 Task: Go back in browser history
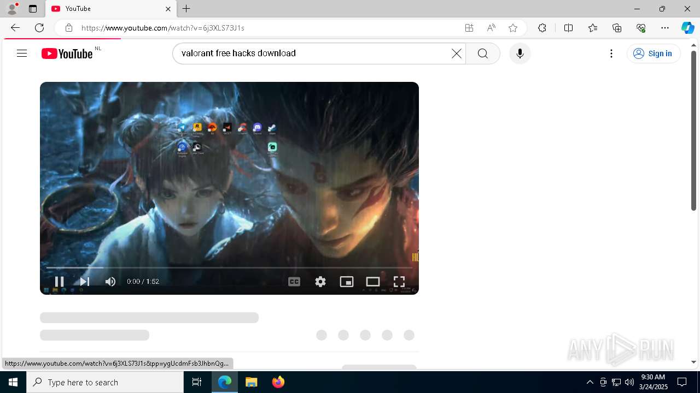(15, 28)
